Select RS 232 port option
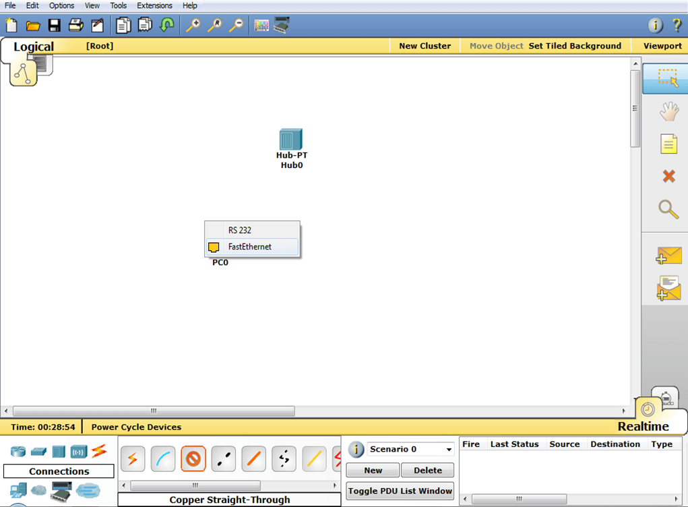The height and width of the screenshot is (507, 688). click(x=240, y=230)
